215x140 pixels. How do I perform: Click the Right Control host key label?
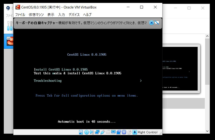(x=147, y=132)
